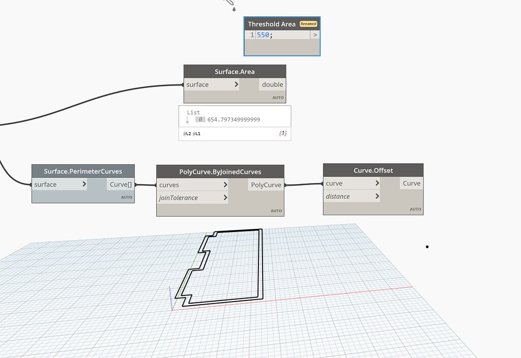Click the output port of the Threshold Area code block
This screenshot has height=358, width=521.
coord(315,35)
